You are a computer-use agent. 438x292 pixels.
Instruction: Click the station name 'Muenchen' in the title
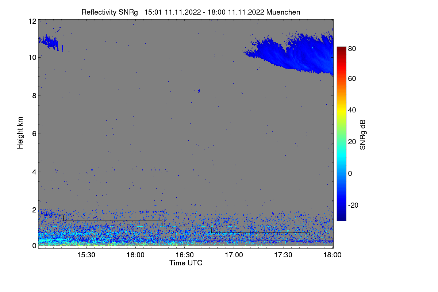pyautogui.click(x=284, y=12)
